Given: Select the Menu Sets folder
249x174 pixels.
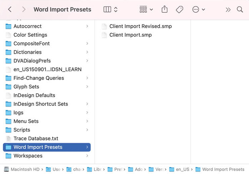Looking at the screenshot, I should coord(47,121).
